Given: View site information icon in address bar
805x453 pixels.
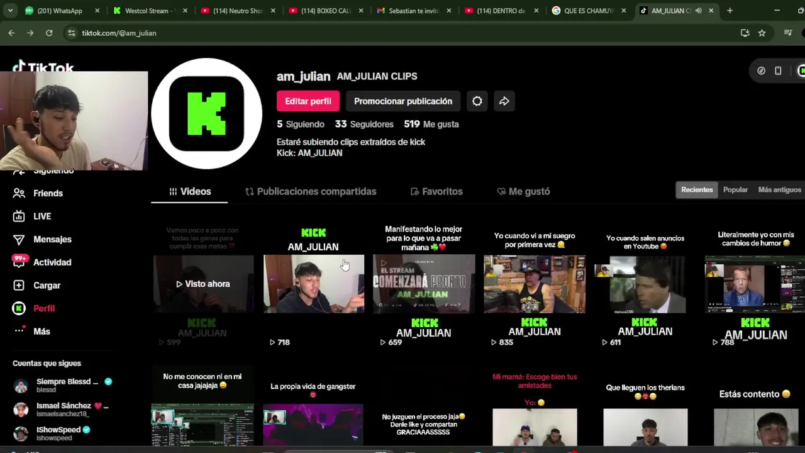Looking at the screenshot, I should pos(71,33).
